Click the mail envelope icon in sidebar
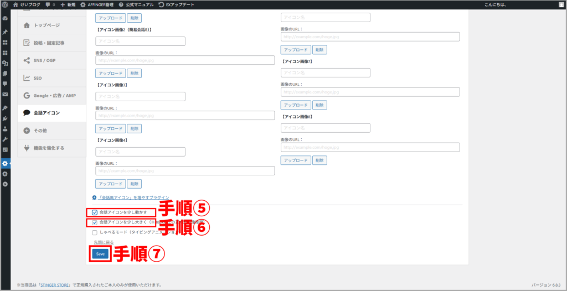This screenshot has width=567, height=291. click(5, 94)
